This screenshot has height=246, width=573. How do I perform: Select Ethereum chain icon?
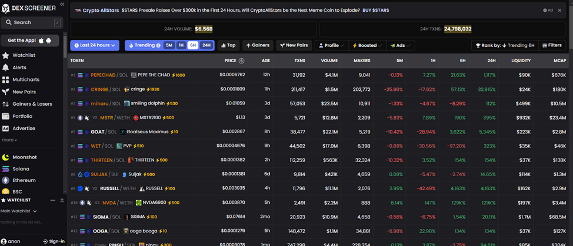click(5, 180)
